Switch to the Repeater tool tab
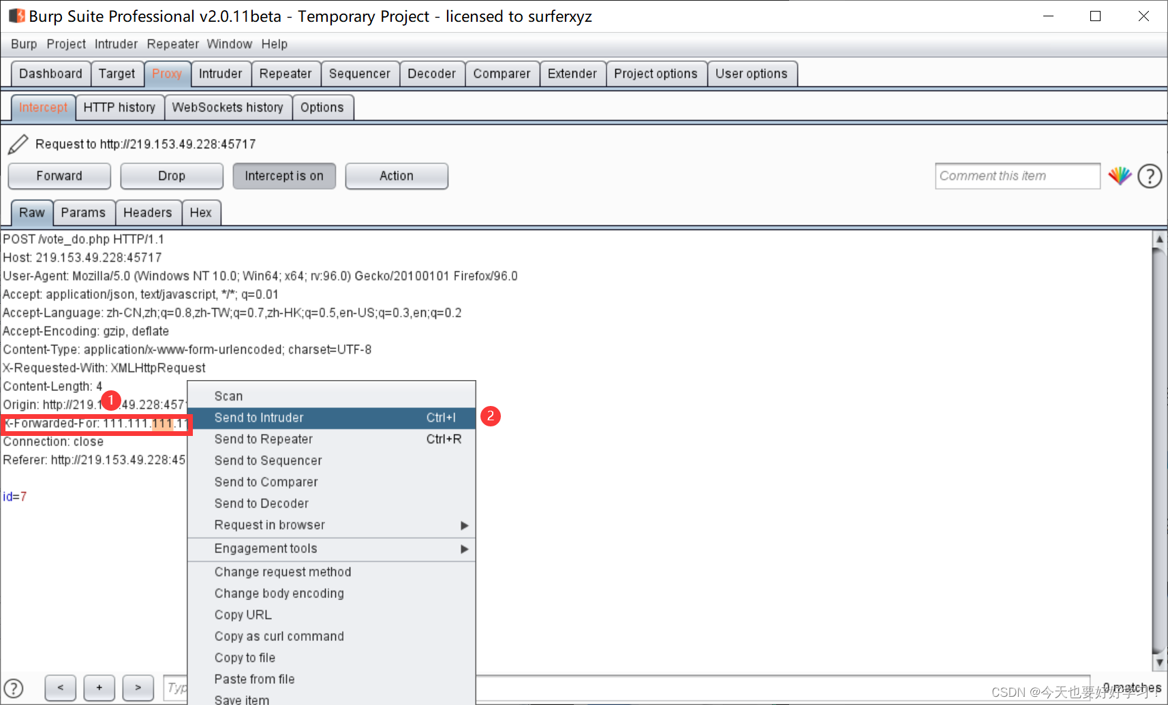 click(286, 74)
